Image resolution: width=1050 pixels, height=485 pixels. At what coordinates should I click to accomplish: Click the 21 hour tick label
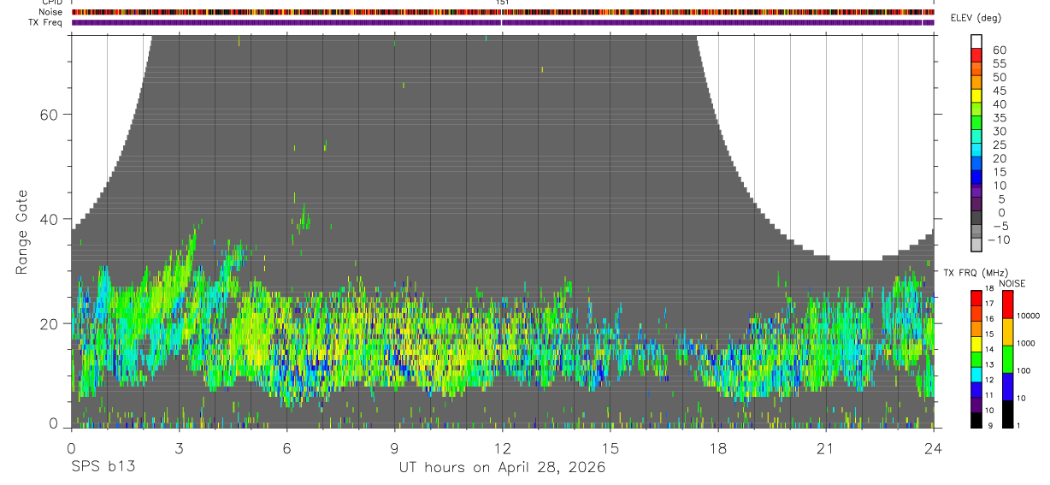(x=825, y=449)
